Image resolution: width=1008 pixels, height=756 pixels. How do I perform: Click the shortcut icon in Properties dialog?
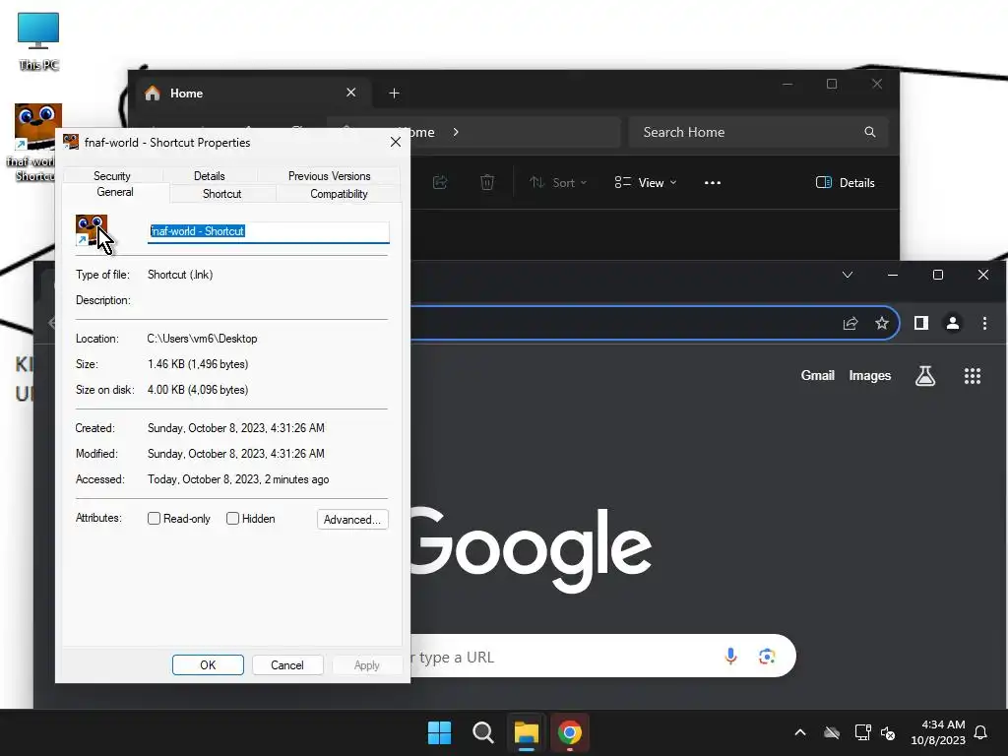[92, 230]
